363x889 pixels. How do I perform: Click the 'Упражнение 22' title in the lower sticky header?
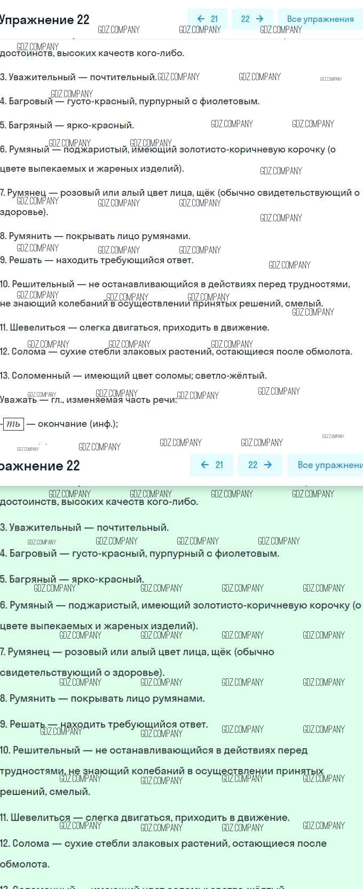(40, 465)
